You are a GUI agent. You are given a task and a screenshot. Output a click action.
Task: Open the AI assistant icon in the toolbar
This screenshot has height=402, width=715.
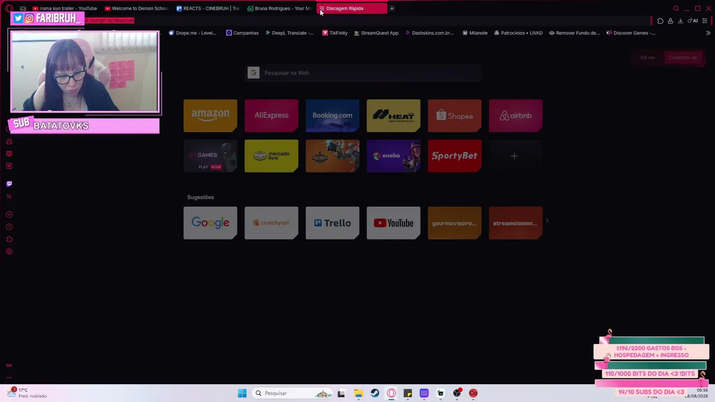tap(693, 21)
